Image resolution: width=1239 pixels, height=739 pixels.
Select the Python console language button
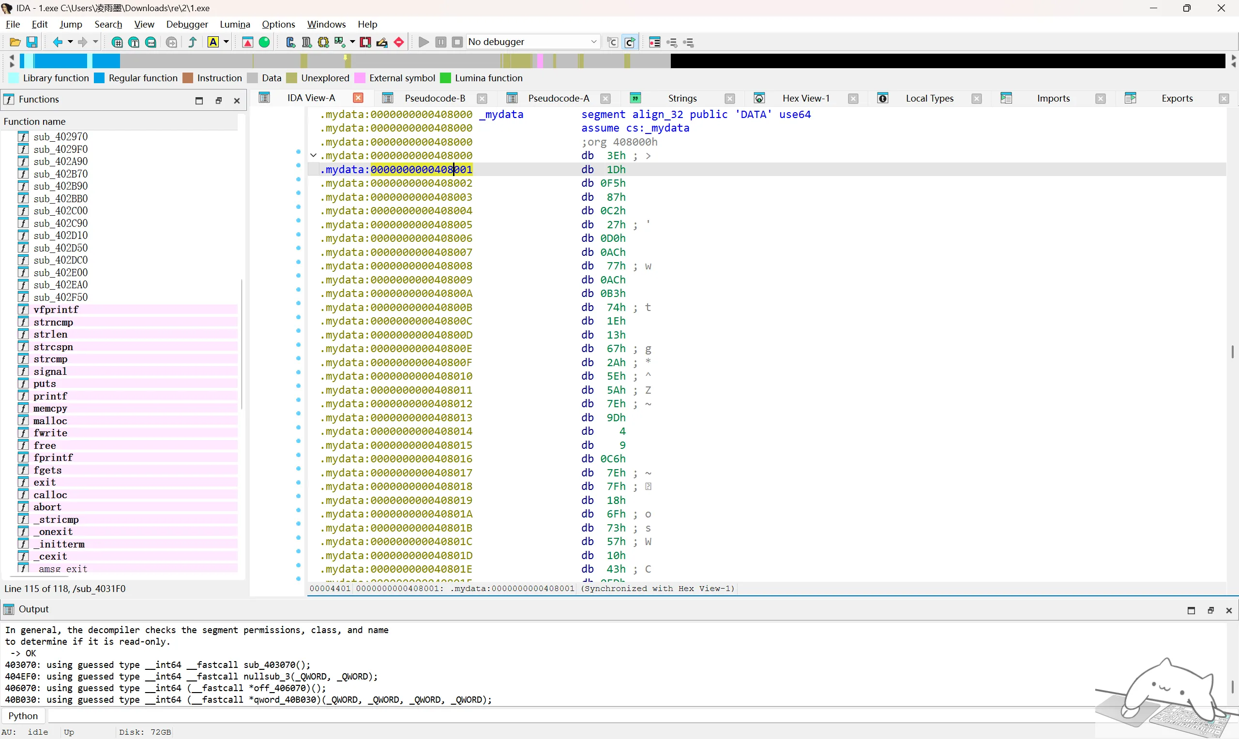coord(23,716)
